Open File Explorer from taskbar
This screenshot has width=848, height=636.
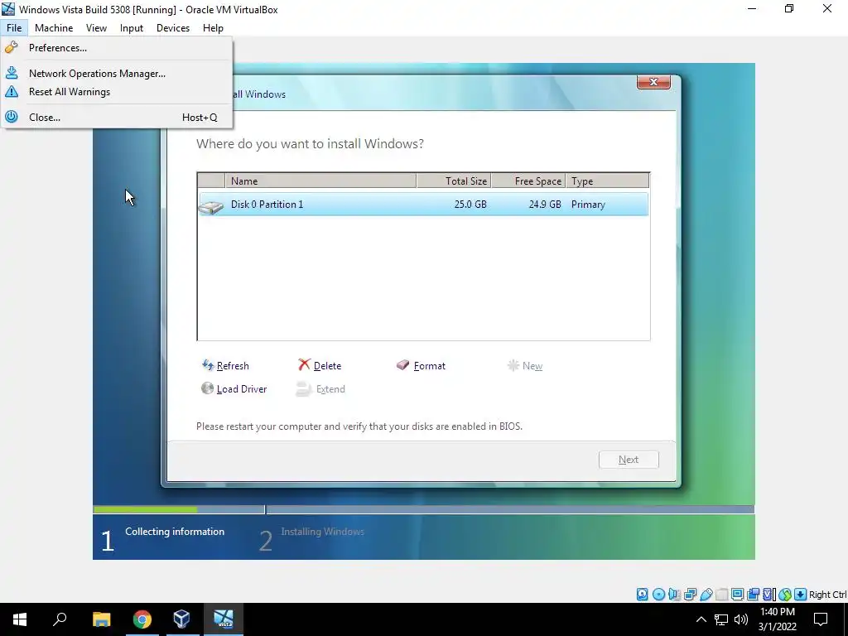coord(101,619)
